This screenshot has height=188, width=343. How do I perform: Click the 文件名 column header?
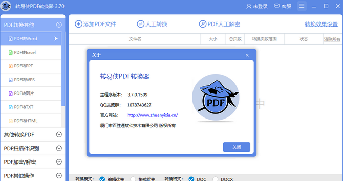(135, 39)
